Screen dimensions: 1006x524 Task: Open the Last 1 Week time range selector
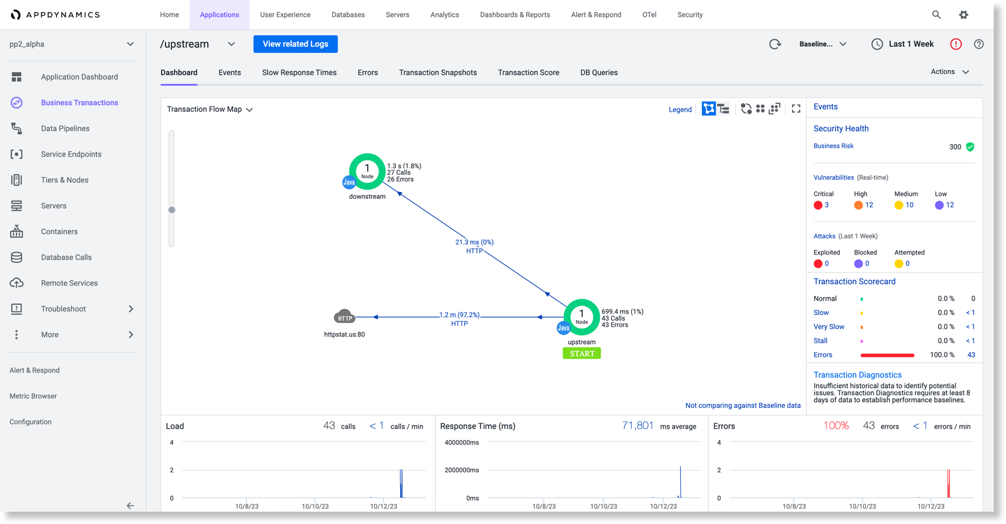click(x=903, y=44)
